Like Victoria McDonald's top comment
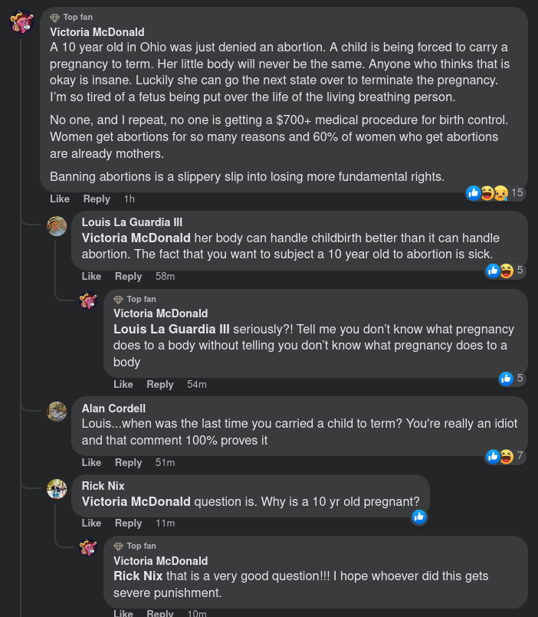This screenshot has height=617, width=538. pos(60,199)
